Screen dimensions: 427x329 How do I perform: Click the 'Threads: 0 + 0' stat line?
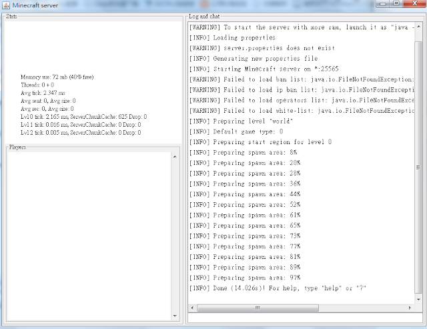pyautogui.click(x=37, y=85)
